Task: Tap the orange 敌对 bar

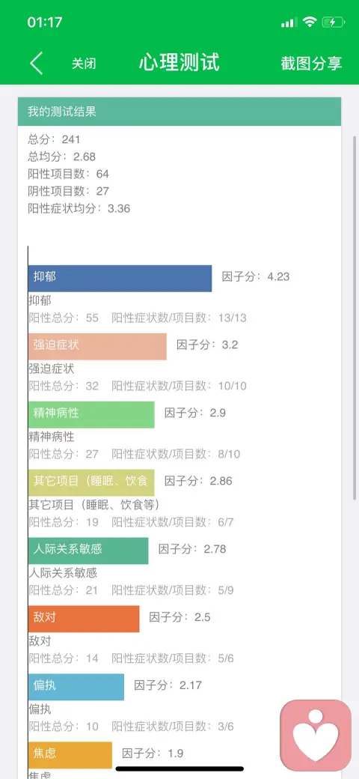Action: [84, 619]
